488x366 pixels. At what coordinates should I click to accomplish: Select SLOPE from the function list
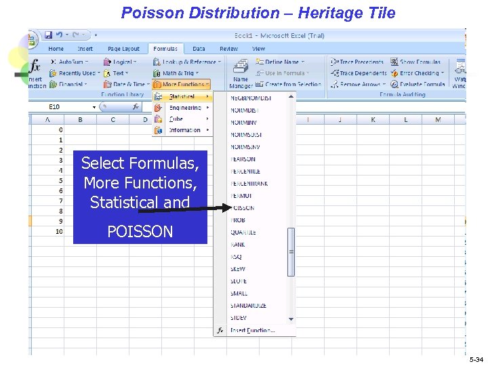pyautogui.click(x=239, y=281)
